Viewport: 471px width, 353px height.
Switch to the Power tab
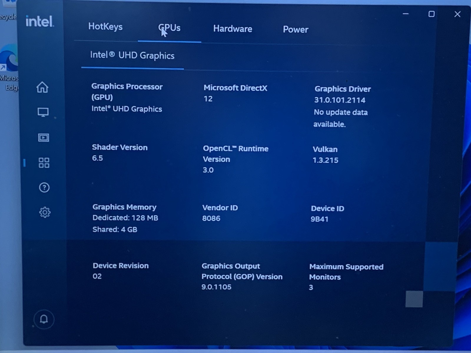(296, 29)
